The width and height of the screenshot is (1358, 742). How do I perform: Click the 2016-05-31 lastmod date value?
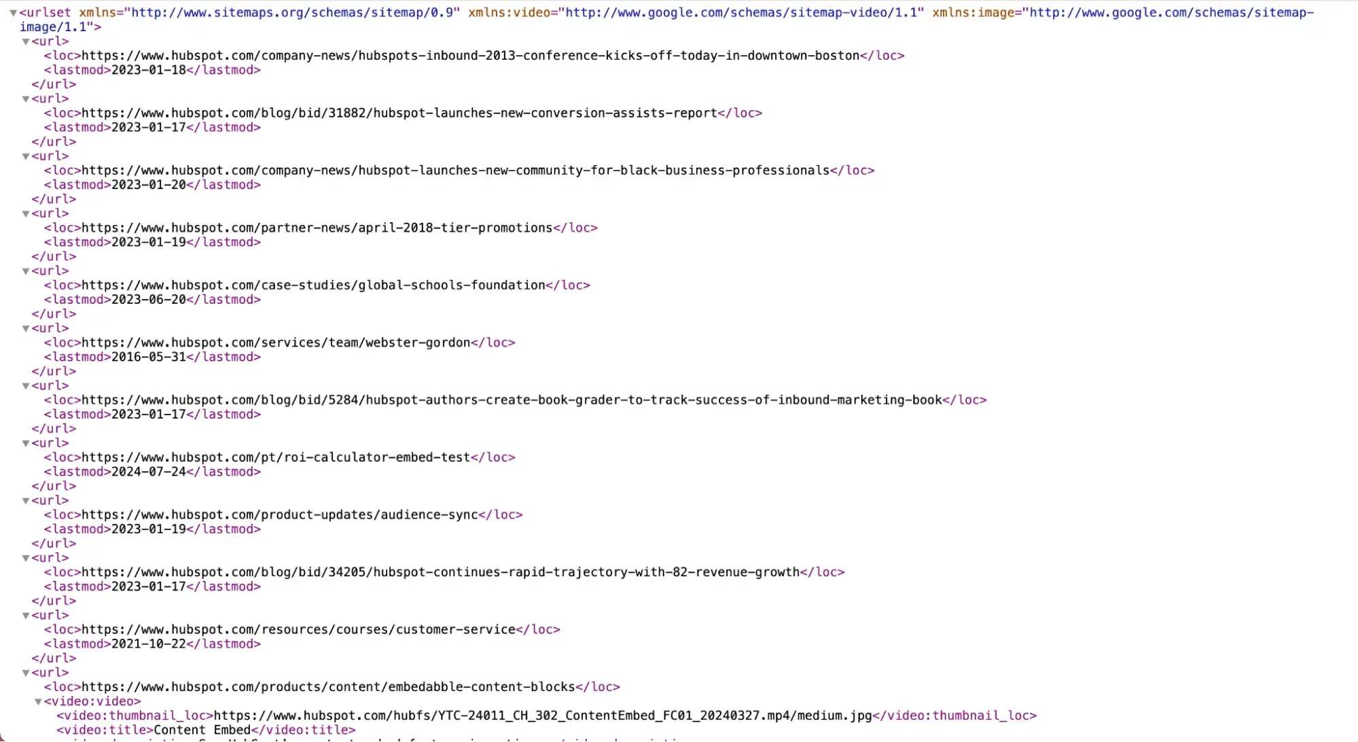(x=148, y=357)
